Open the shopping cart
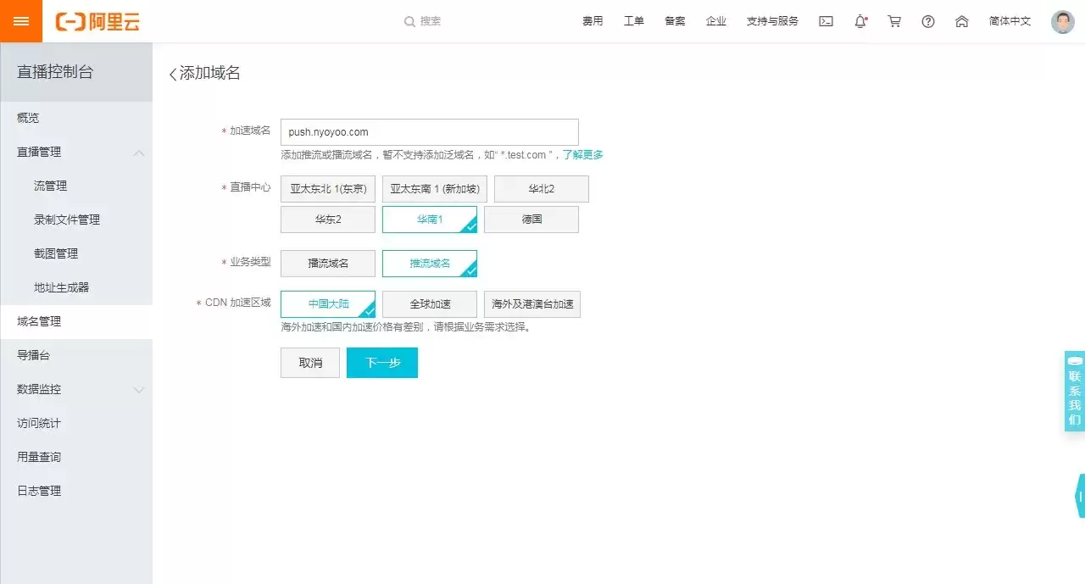 (x=894, y=21)
